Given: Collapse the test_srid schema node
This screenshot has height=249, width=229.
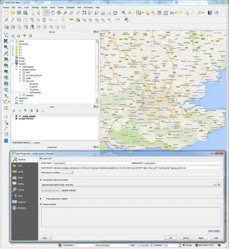Looking at the screenshot, I should coord(20,81).
